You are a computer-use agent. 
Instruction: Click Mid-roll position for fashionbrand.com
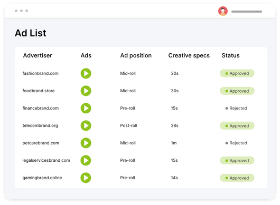coord(128,73)
